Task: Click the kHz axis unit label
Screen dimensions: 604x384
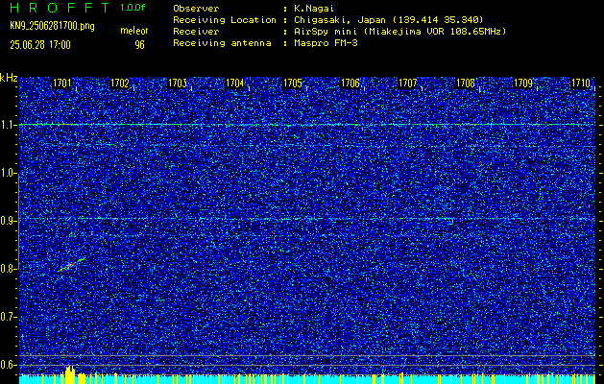Action: click(9, 78)
